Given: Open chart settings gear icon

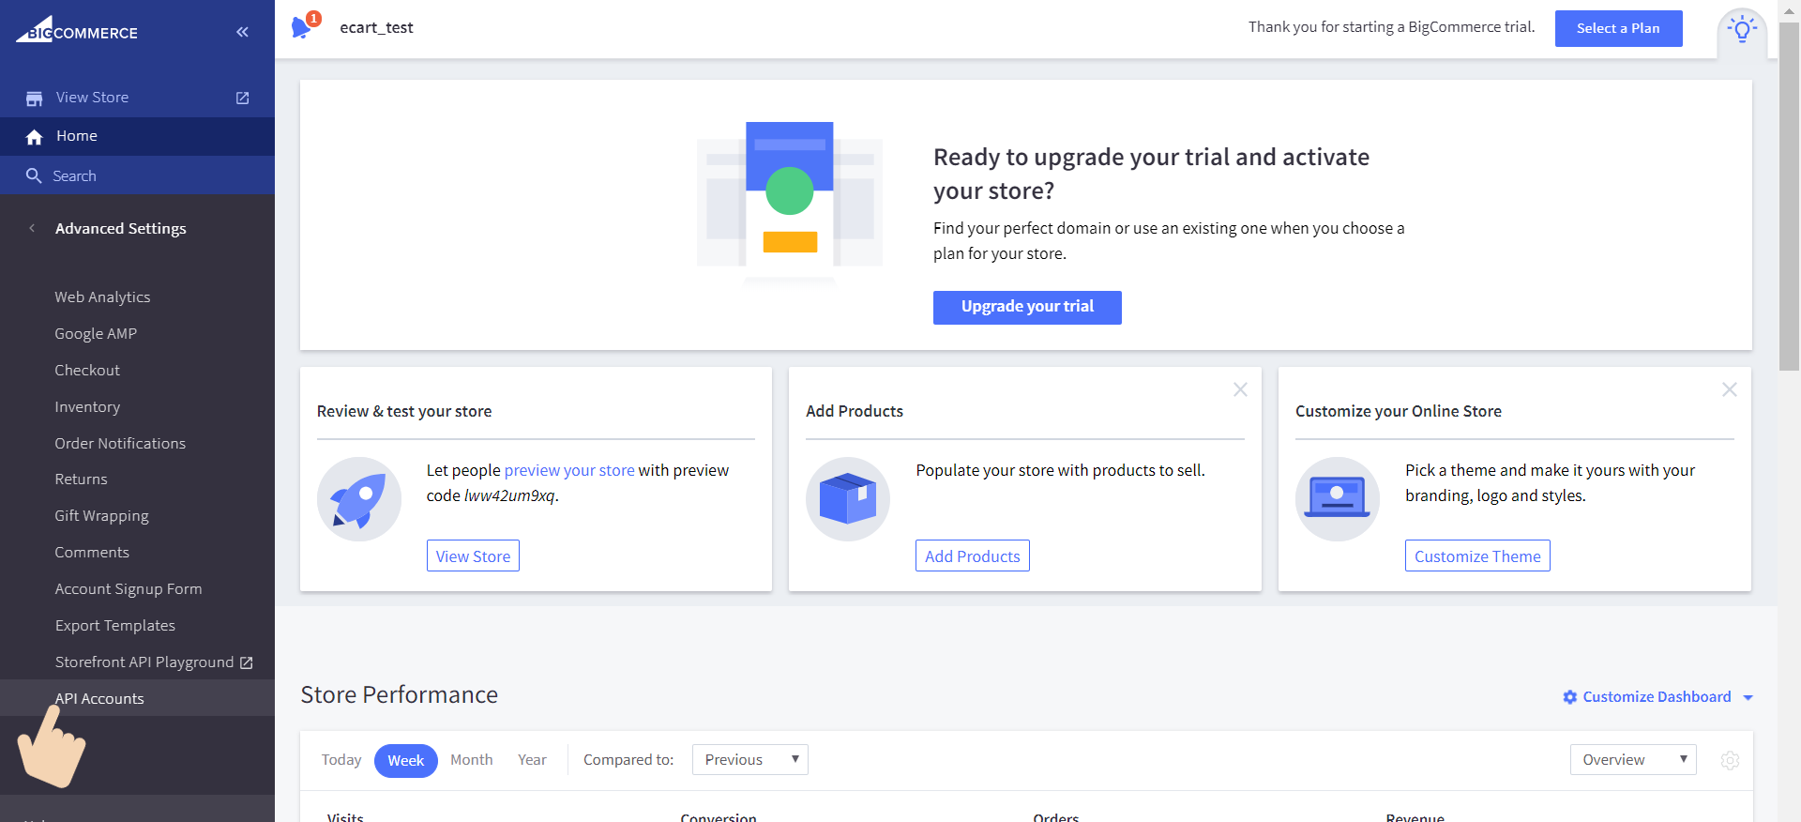Looking at the screenshot, I should [x=1731, y=760].
